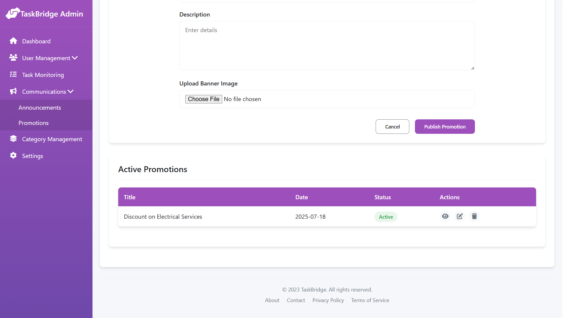This screenshot has width=563, height=318.
Task: Toggle the Active status badge
Action: point(386,217)
